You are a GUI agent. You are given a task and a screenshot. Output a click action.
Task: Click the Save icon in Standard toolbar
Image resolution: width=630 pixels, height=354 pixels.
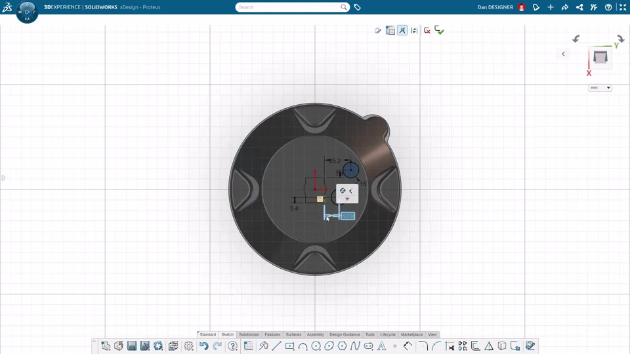(132, 346)
